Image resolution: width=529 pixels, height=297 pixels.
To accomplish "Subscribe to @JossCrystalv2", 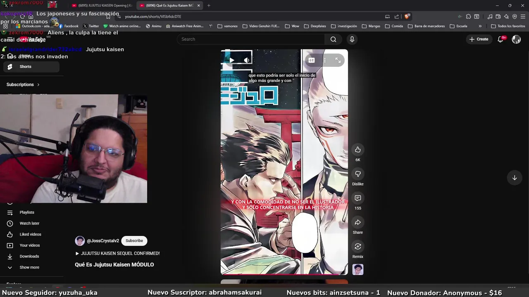I will point(134,240).
